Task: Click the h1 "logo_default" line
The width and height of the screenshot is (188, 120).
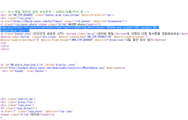Action: point(19,108)
